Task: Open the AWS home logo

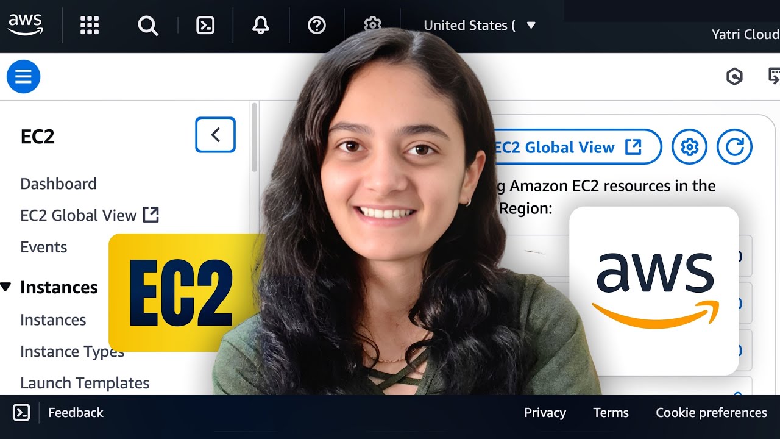Action: [25, 25]
